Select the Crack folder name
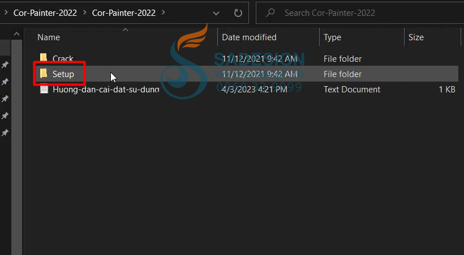The image size is (464, 255). (63, 59)
